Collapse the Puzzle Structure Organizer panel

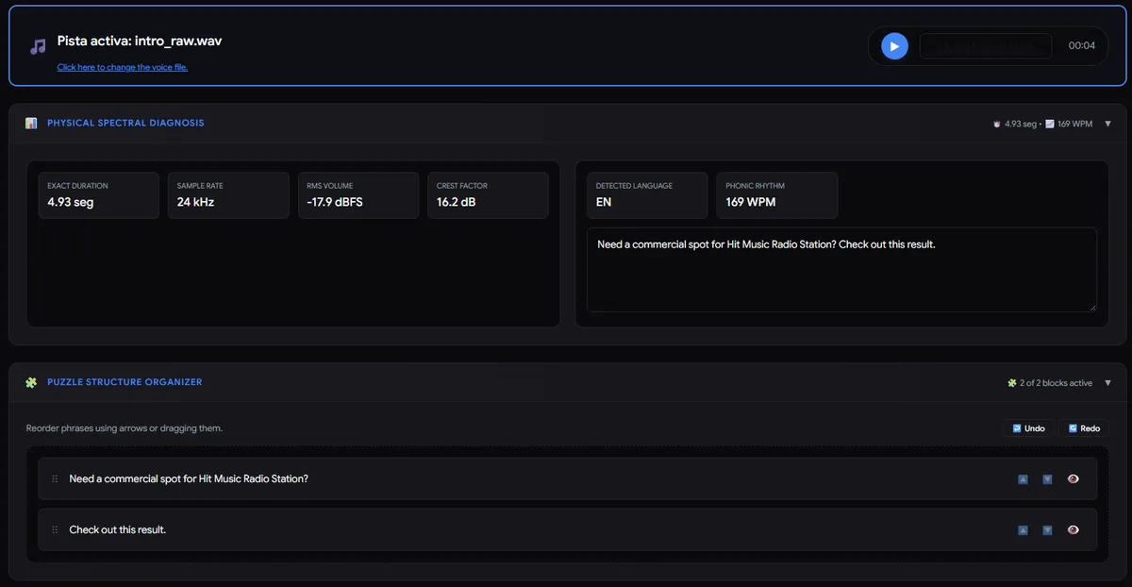click(1107, 383)
